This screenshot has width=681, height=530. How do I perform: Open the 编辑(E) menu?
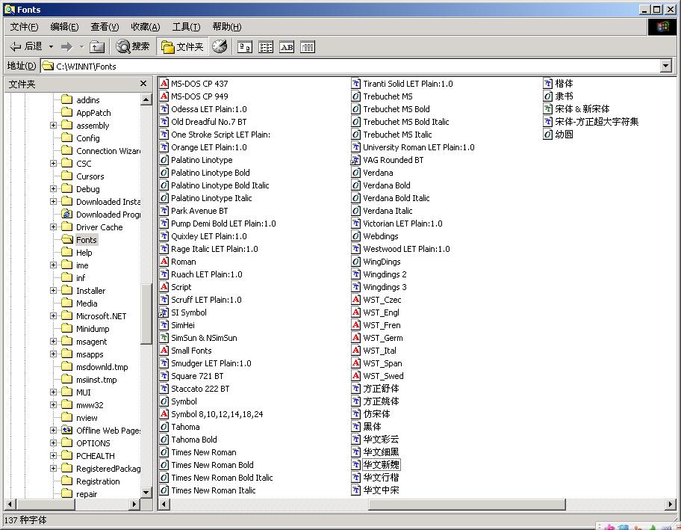65,27
